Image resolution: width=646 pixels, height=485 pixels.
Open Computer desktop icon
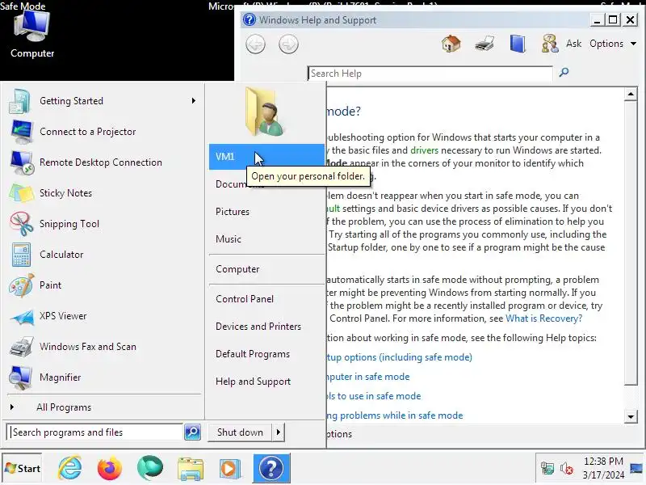point(32,35)
